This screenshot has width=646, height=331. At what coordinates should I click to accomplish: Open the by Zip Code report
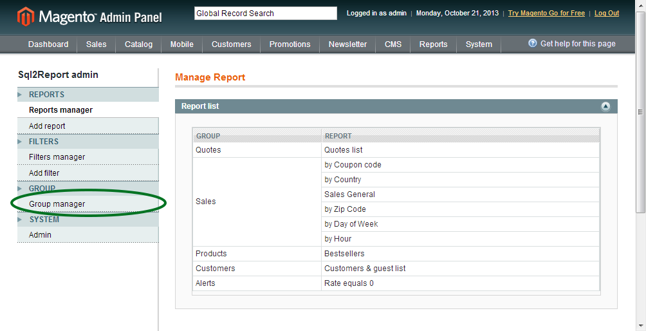pyautogui.click(x=346, y=209)
